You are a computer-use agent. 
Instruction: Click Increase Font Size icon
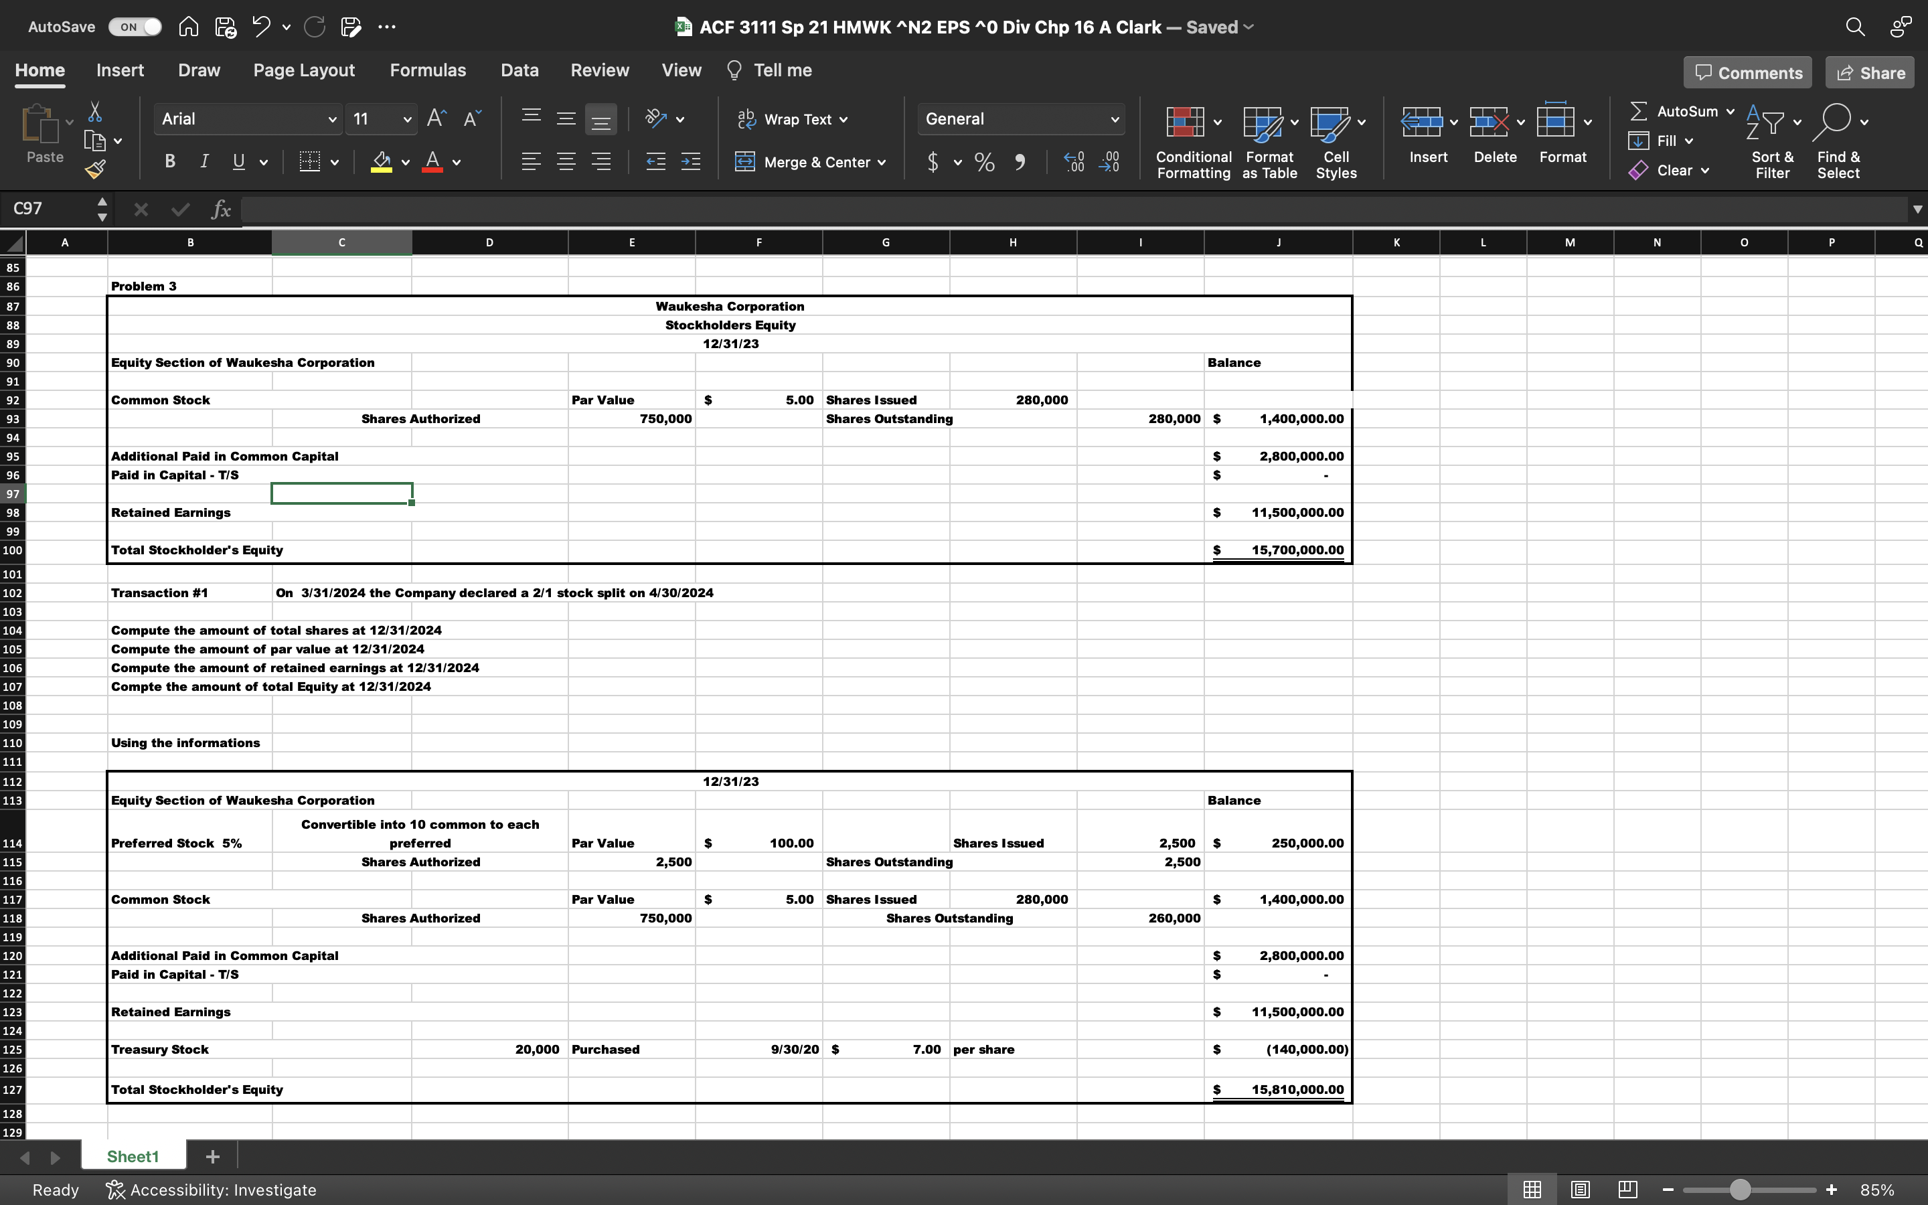coord(436,118)
